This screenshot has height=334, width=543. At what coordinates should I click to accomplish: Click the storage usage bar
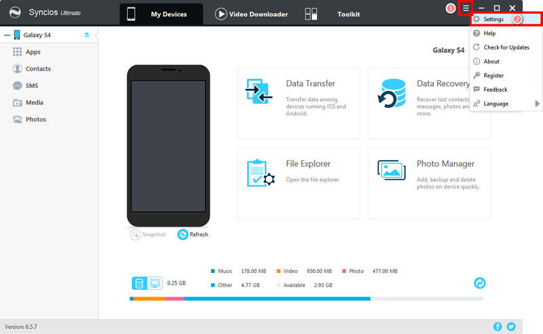pos(306,299)
